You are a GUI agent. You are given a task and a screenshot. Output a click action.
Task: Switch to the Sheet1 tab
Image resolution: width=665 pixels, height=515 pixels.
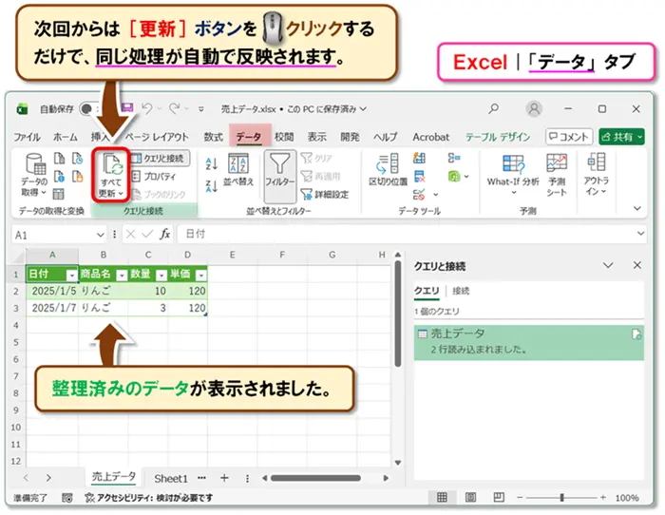[170, 479]
